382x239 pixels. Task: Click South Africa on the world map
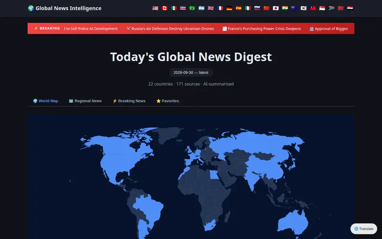(x=210, y=225)
